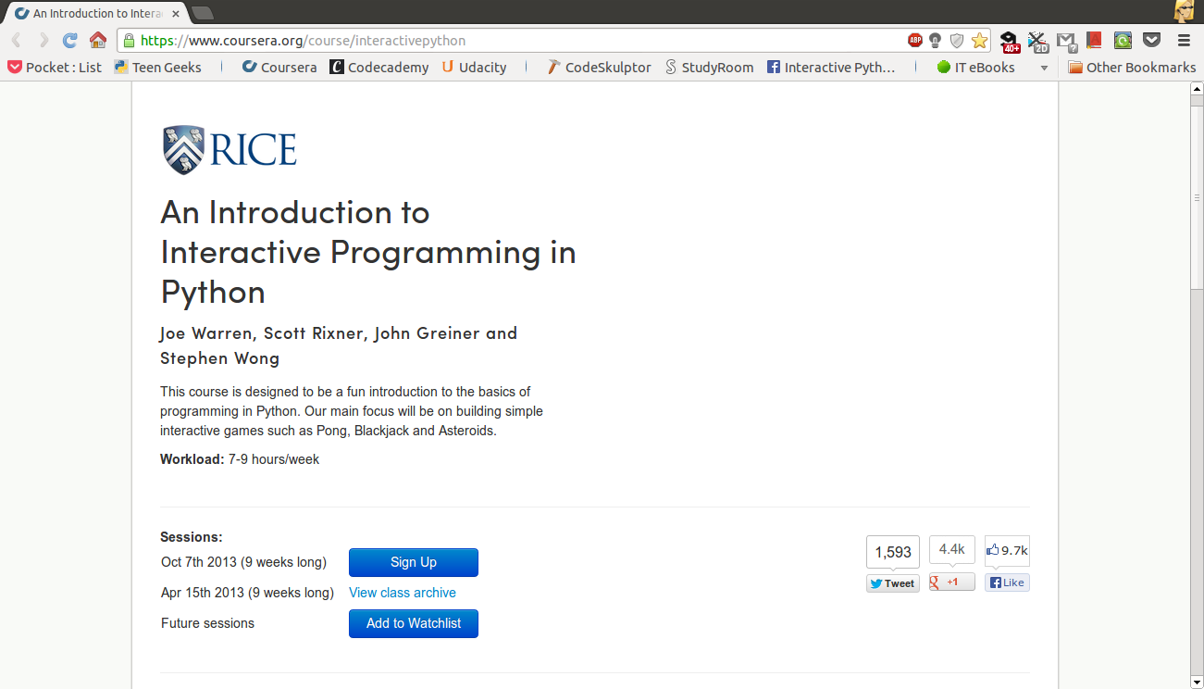Click the scrollbar down arrow
The height and width of the screenshot is (689, 1204).
(x=1196, y=682)
